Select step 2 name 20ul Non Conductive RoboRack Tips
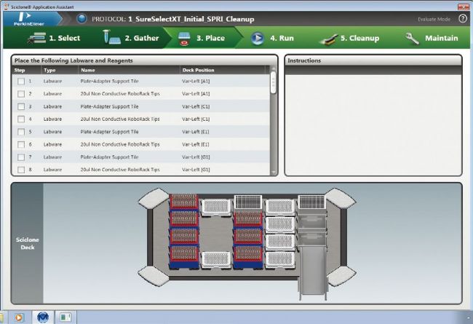Image resolution: width=473 pixels, height=324 pixels. (x=120, y=94)
